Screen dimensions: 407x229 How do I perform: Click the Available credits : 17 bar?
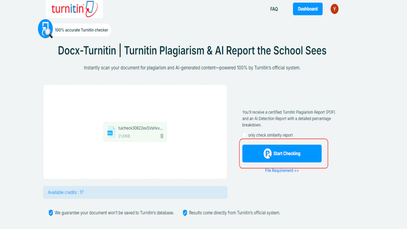(135, 192)
